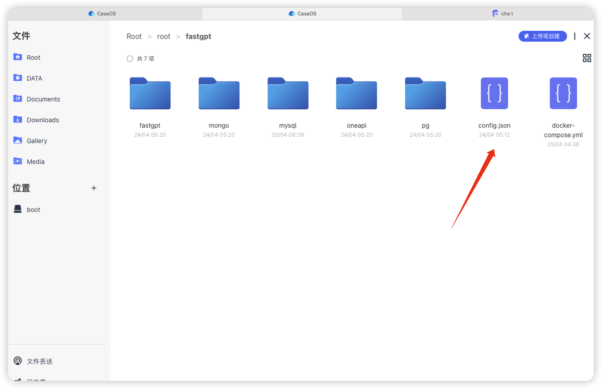Open the pg folder
This screenshot has width=602, height=389.
click(426, 93)
